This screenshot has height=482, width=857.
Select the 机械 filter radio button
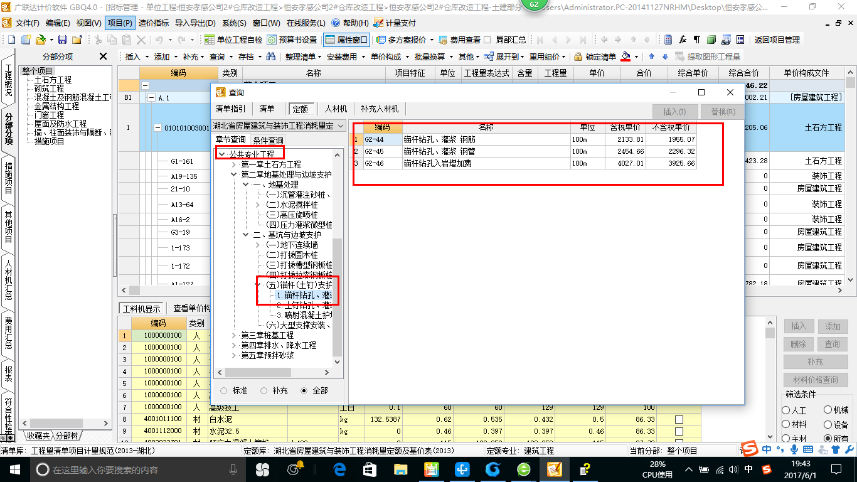click(x=828, y=410)
